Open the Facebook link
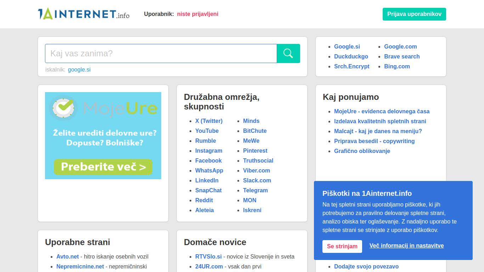 tap(208, 161)
